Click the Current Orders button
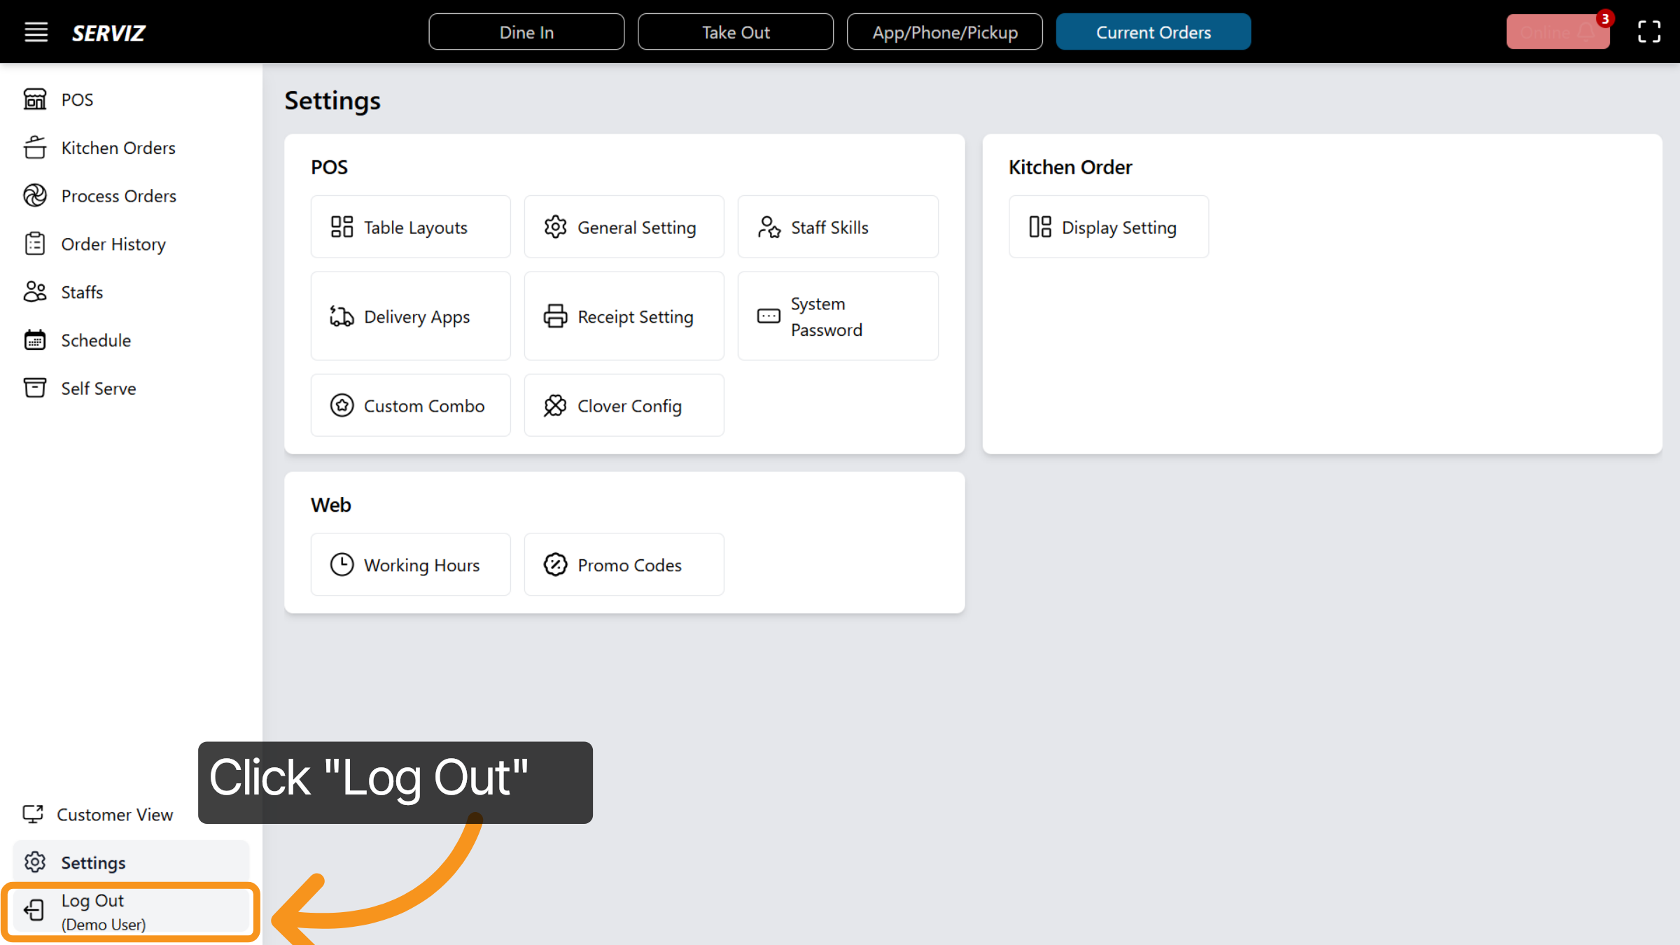Viewport: 1680px width, 945px height. click(x=1153, y=31)
